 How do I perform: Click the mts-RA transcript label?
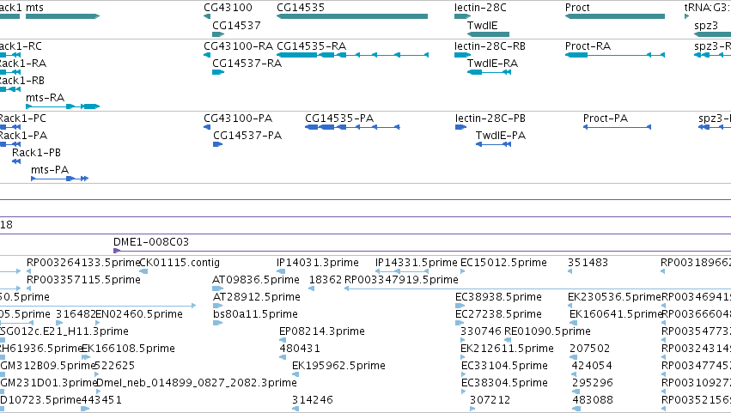click(x=46, y=97)
